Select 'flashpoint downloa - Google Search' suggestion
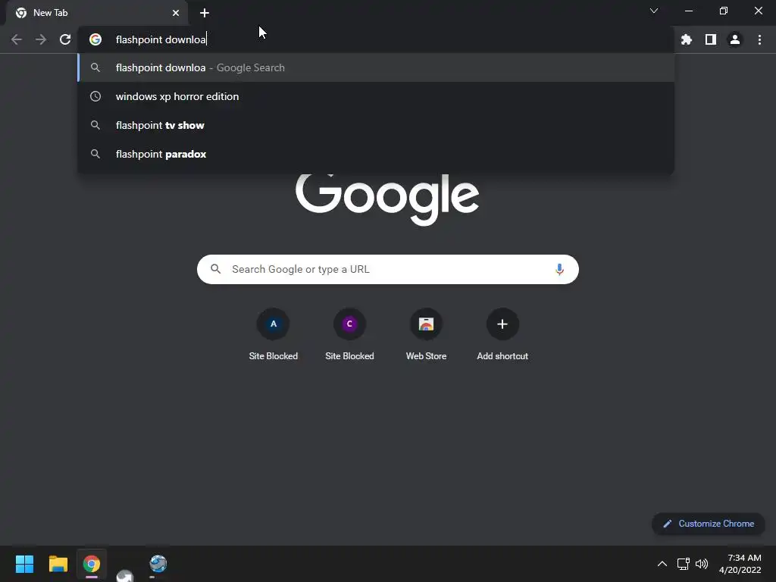Viewport: 776px width, 582px height. point(376,67)
